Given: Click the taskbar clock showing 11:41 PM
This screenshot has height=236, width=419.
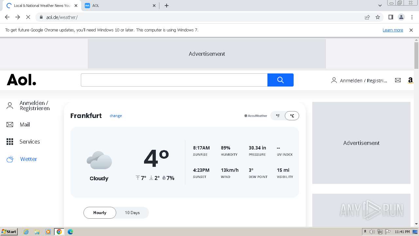Looking at the screenshot, I should point(402,232).
